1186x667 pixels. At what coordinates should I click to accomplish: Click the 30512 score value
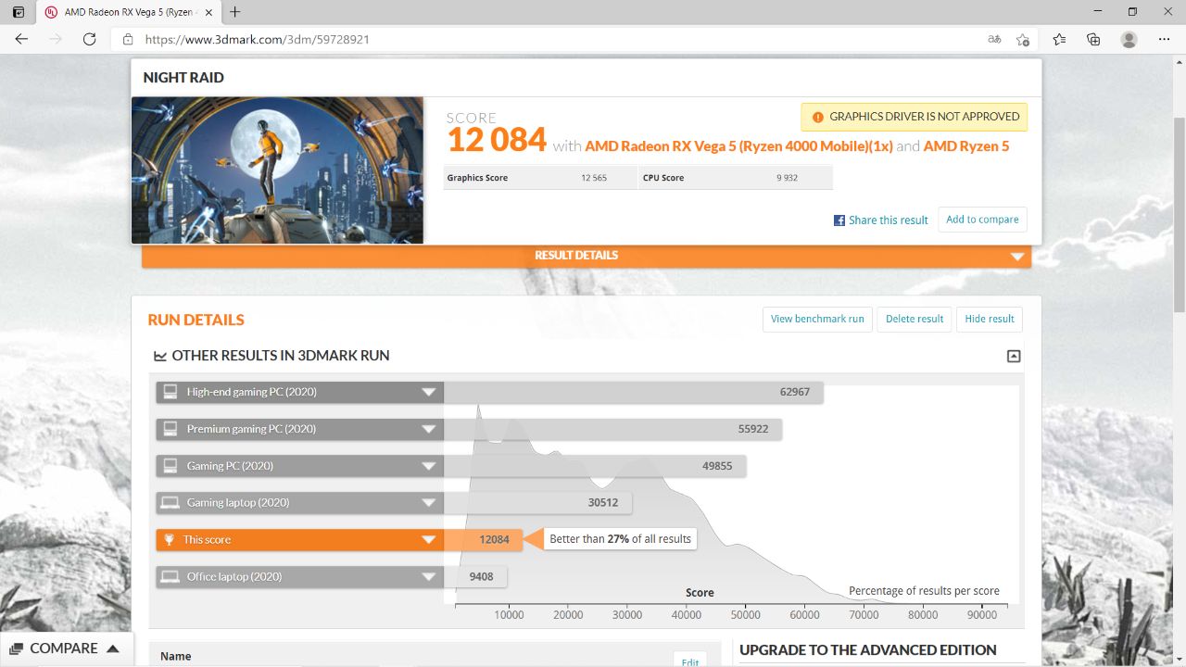coord(603,503)
